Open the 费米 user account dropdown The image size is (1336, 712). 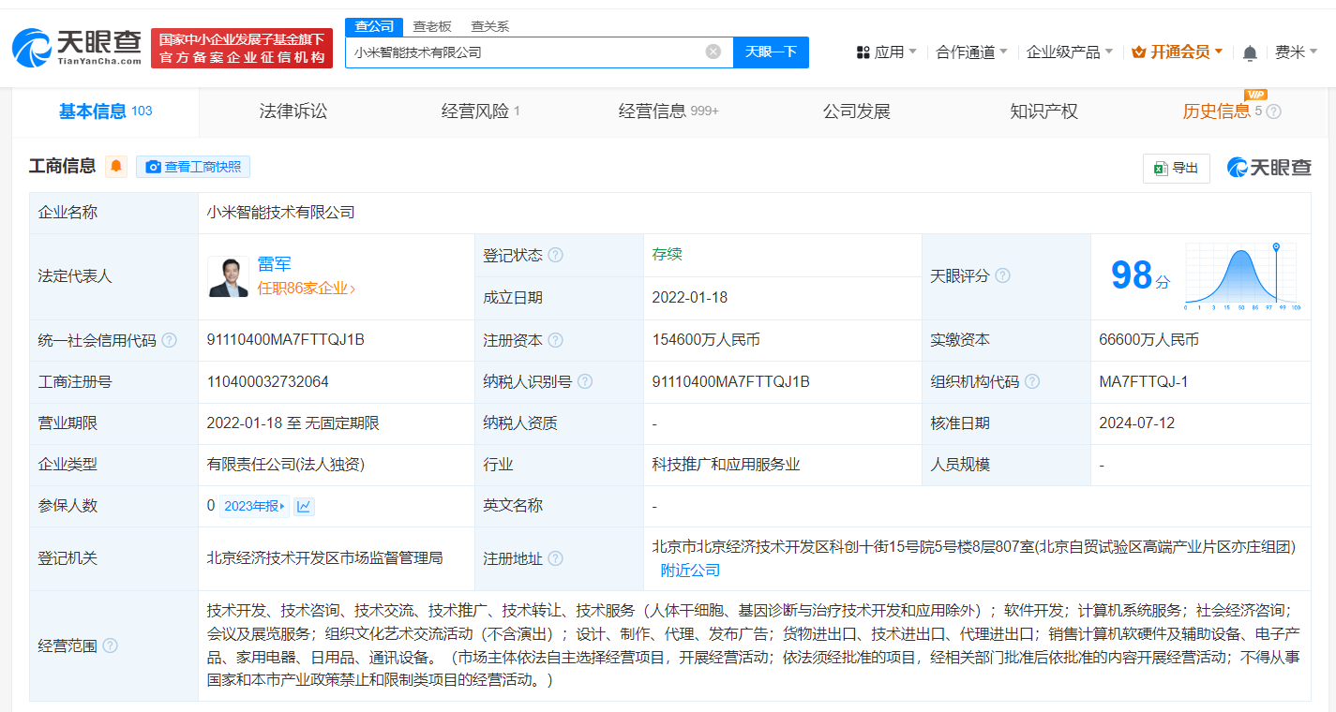tap(1297, 52)
